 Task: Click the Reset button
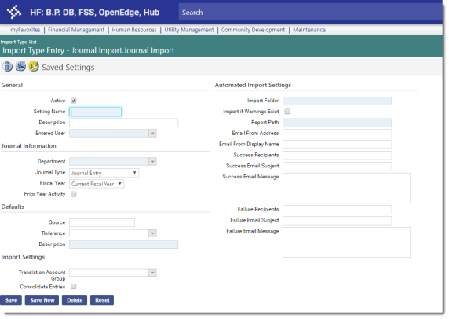coord(102,300)
